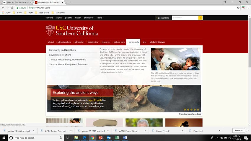Bookmark this page with the star icon
251x141 pixels.
point(238,8)
